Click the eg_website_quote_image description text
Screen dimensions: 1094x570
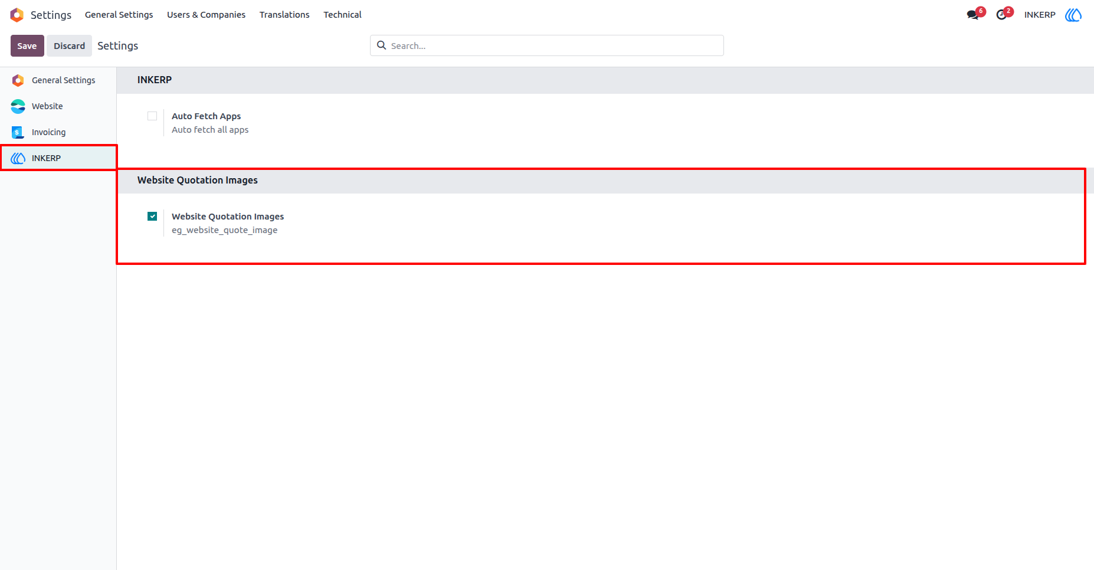[x=224, y=230]
